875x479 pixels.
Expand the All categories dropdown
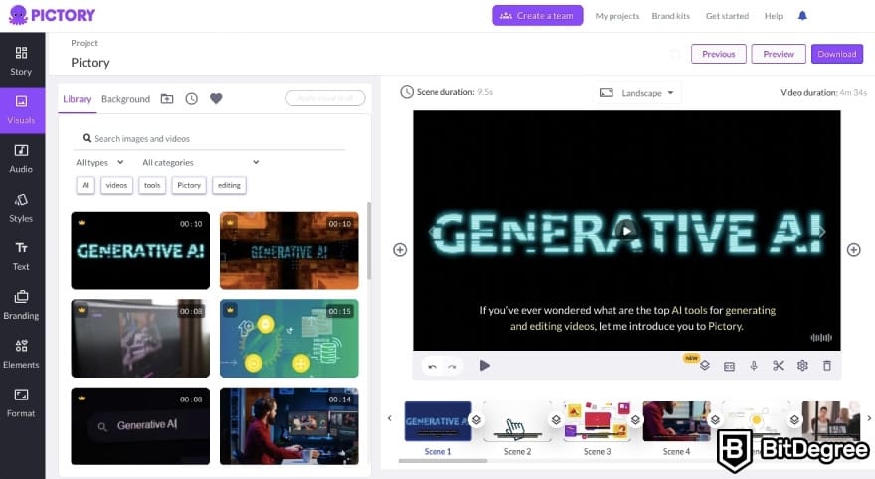(x=200, y=162)
